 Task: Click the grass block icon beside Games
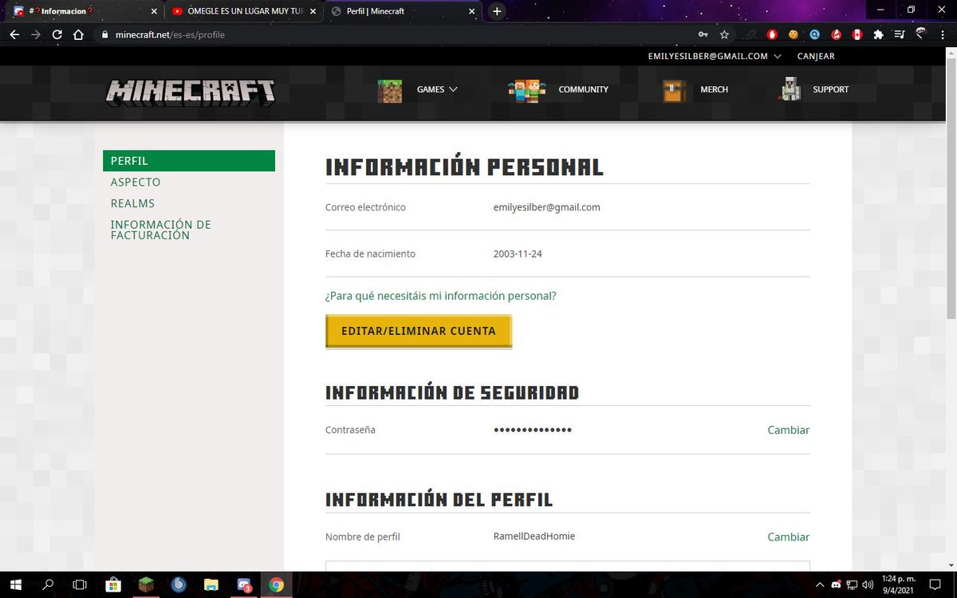(390, 90)
